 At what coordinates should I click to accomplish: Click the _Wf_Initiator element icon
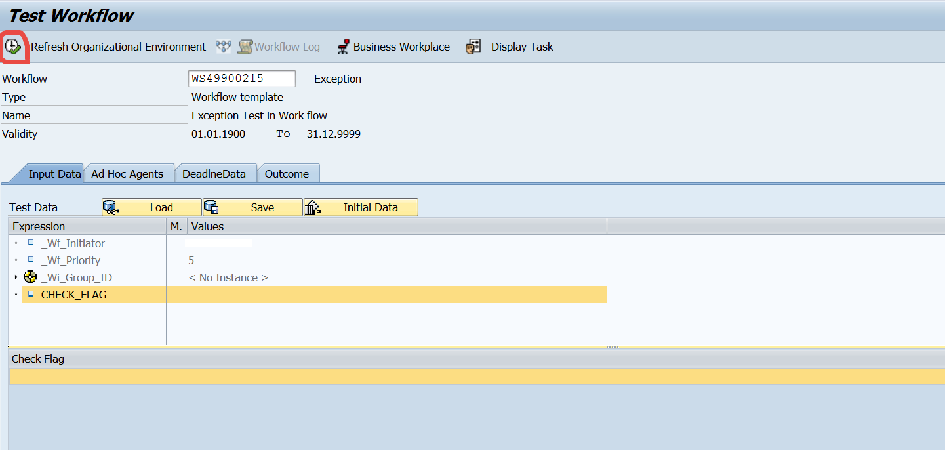(30, 243)
